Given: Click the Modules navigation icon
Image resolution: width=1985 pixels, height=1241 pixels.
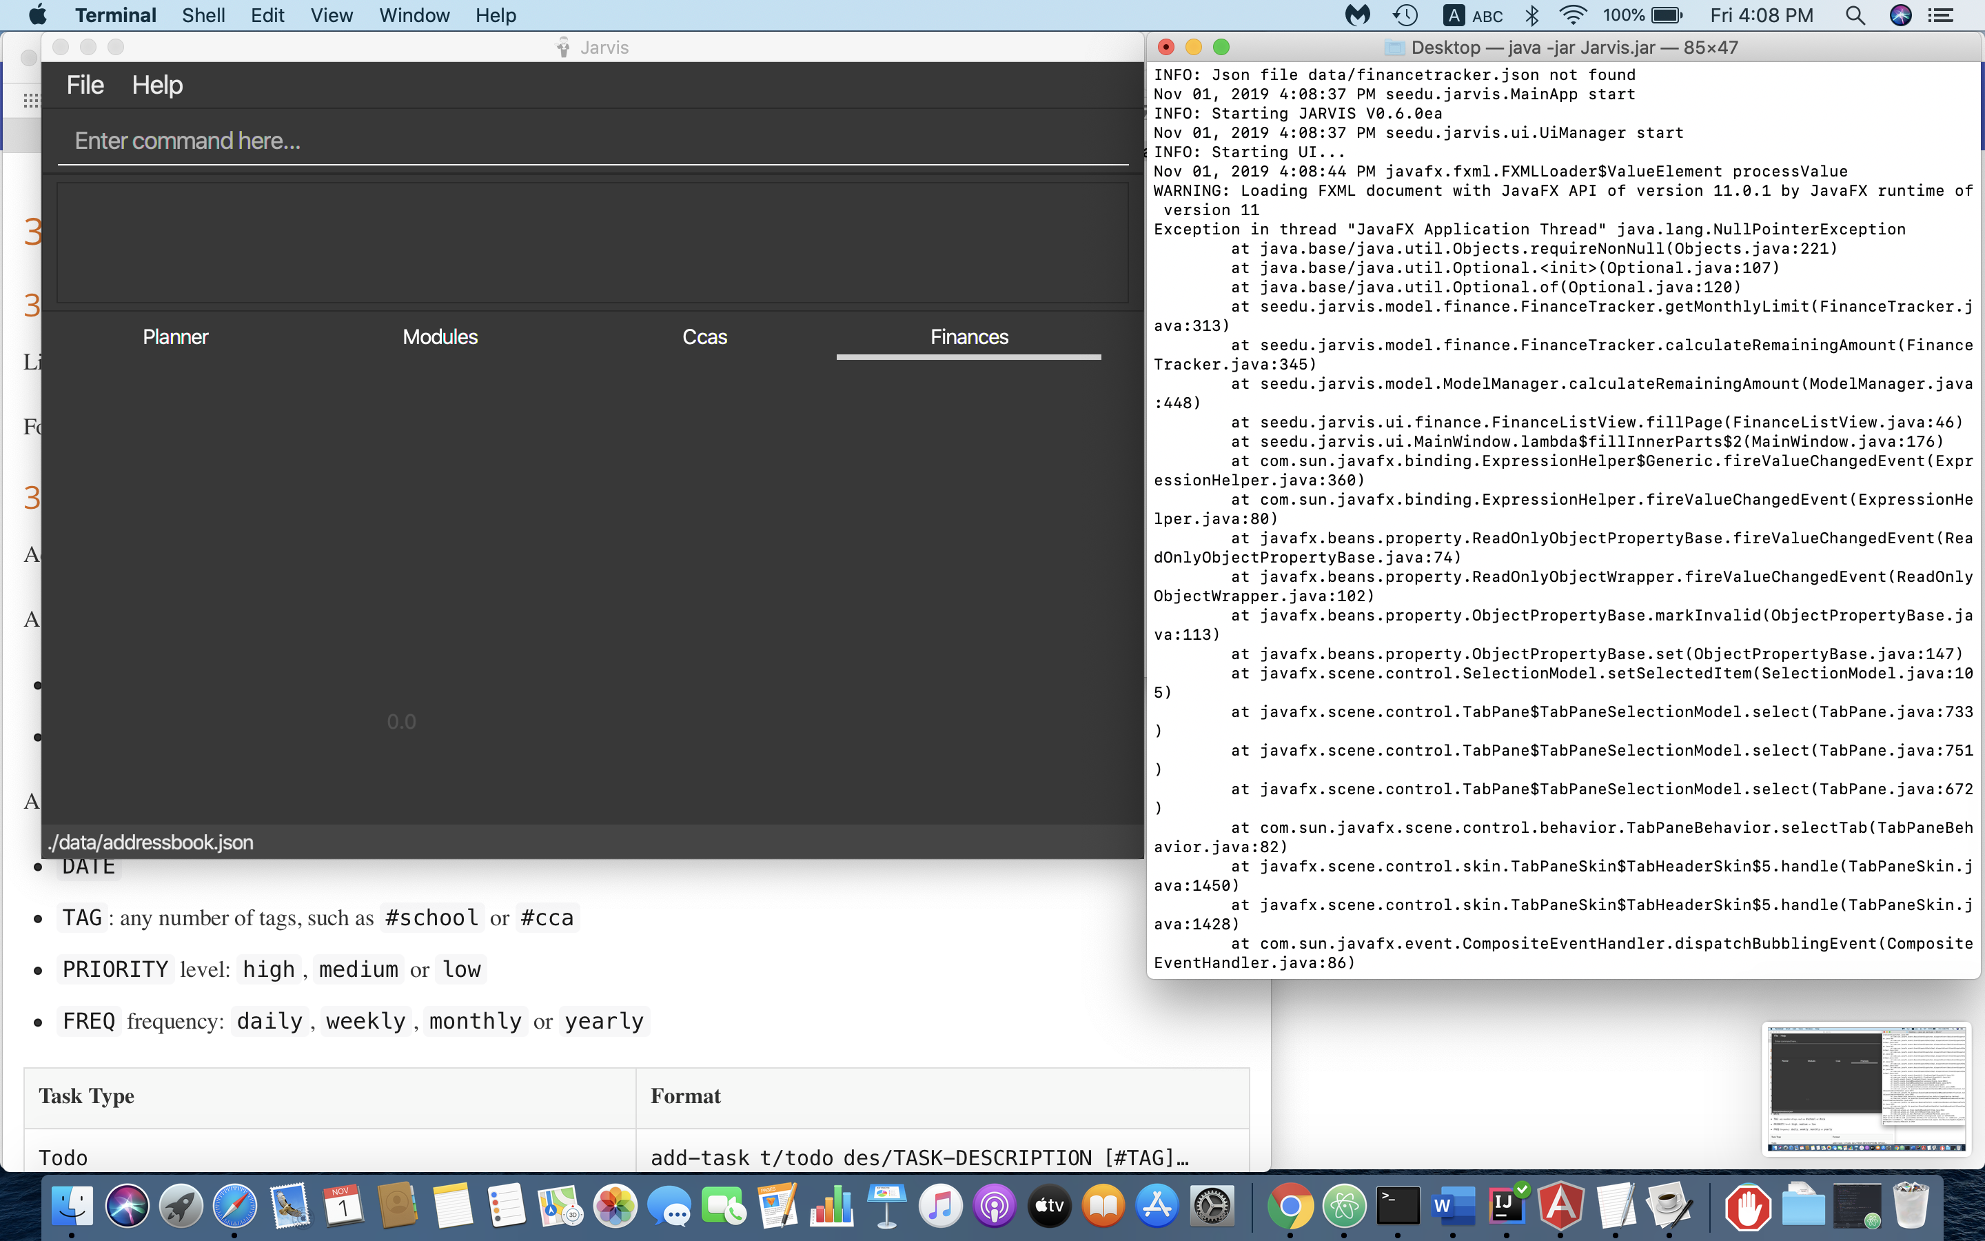Looking at the screenshot, I should (x=439, y=336).
